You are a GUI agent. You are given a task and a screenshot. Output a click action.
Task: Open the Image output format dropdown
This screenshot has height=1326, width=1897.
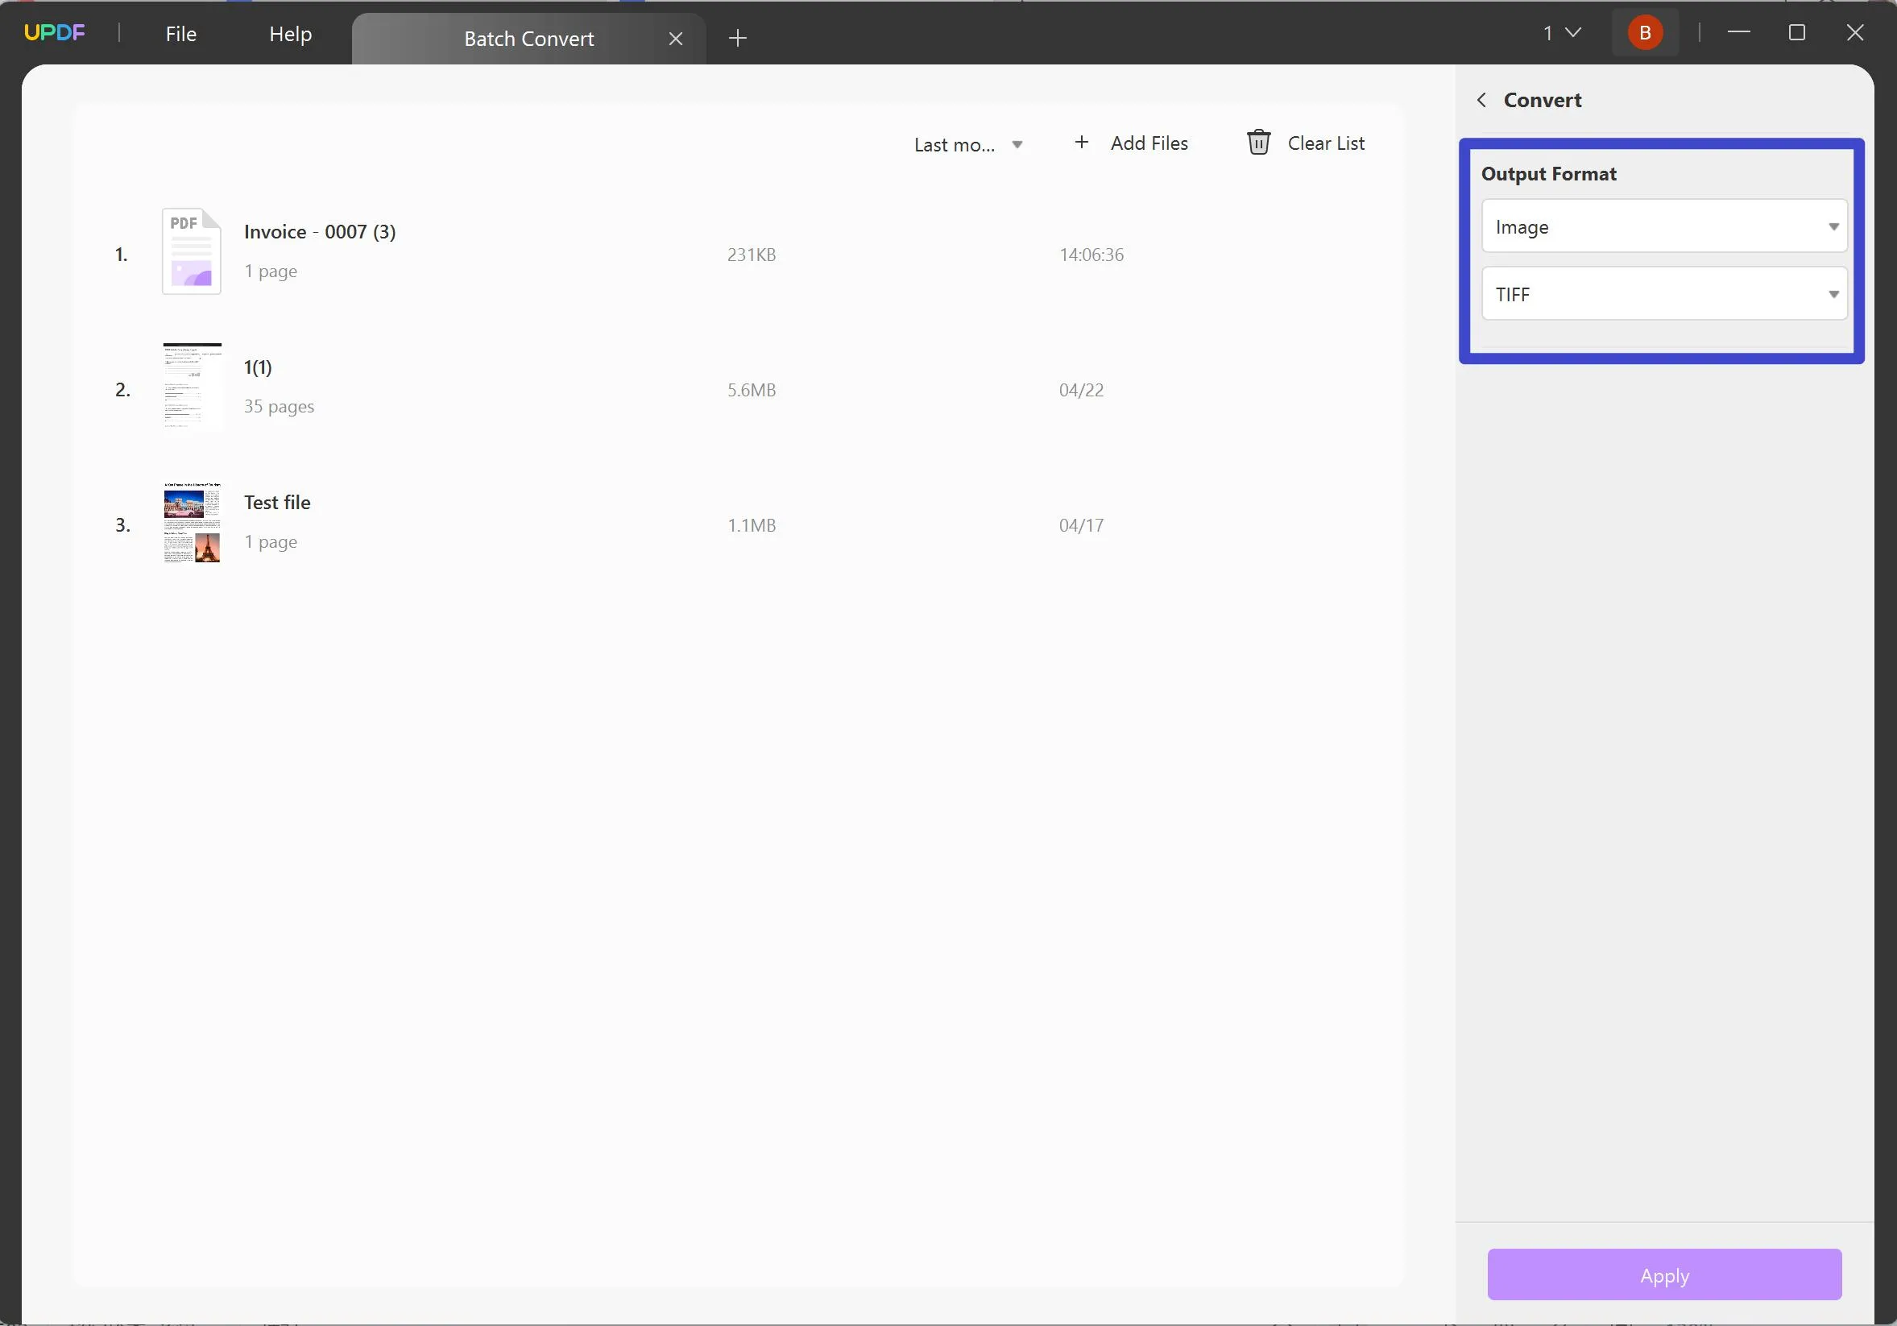pos(1664,226)
